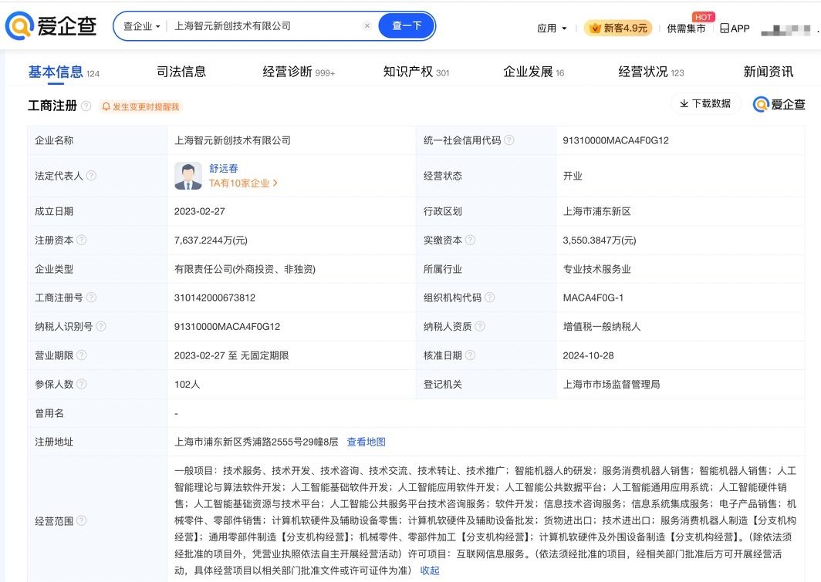Image resolution: width=821 pixels, height=582 pixels.
Task: Open the 知识产权 tab
Action: (408, 72)
